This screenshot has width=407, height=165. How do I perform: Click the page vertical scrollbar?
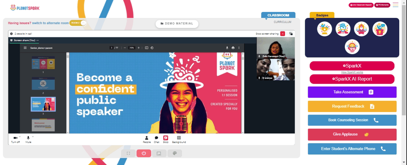(404, 60)
